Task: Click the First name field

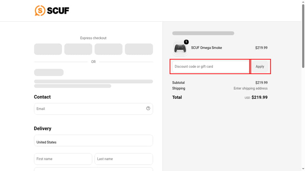Action: (x=63, y=159)
